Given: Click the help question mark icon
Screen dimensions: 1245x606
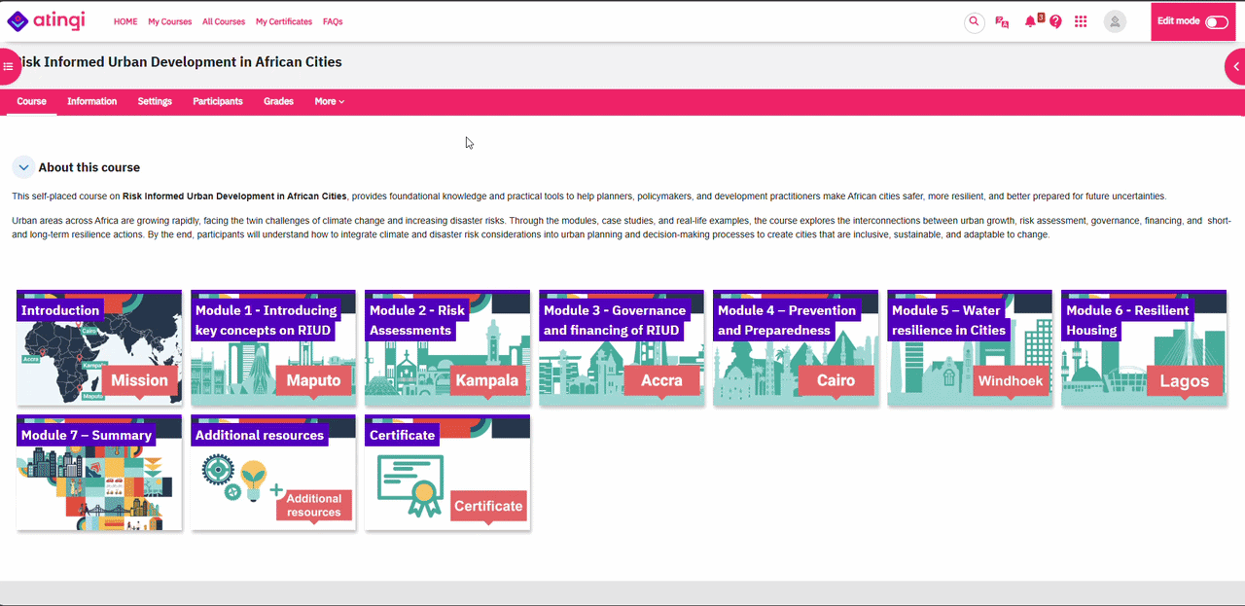Looking at the screenshot, I should (x=1055, y=21).
